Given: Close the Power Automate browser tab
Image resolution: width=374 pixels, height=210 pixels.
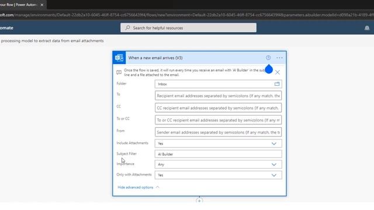Looking at the screenshot, I should click(x=42, y=5).
